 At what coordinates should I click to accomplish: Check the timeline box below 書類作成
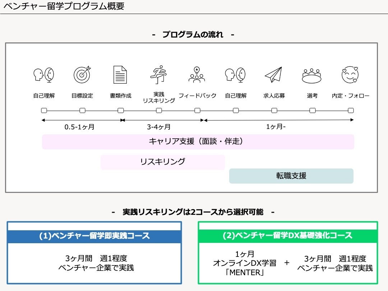pos(120,111)
